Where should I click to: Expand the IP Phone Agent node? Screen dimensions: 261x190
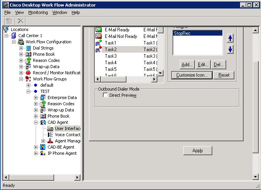[36, 153]
